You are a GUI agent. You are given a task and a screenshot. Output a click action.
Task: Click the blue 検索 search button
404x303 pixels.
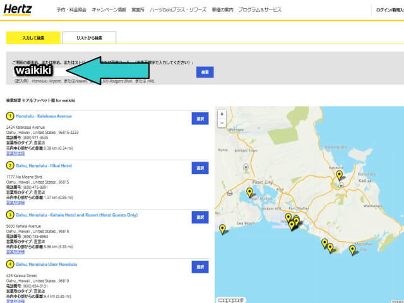(205, 72)
